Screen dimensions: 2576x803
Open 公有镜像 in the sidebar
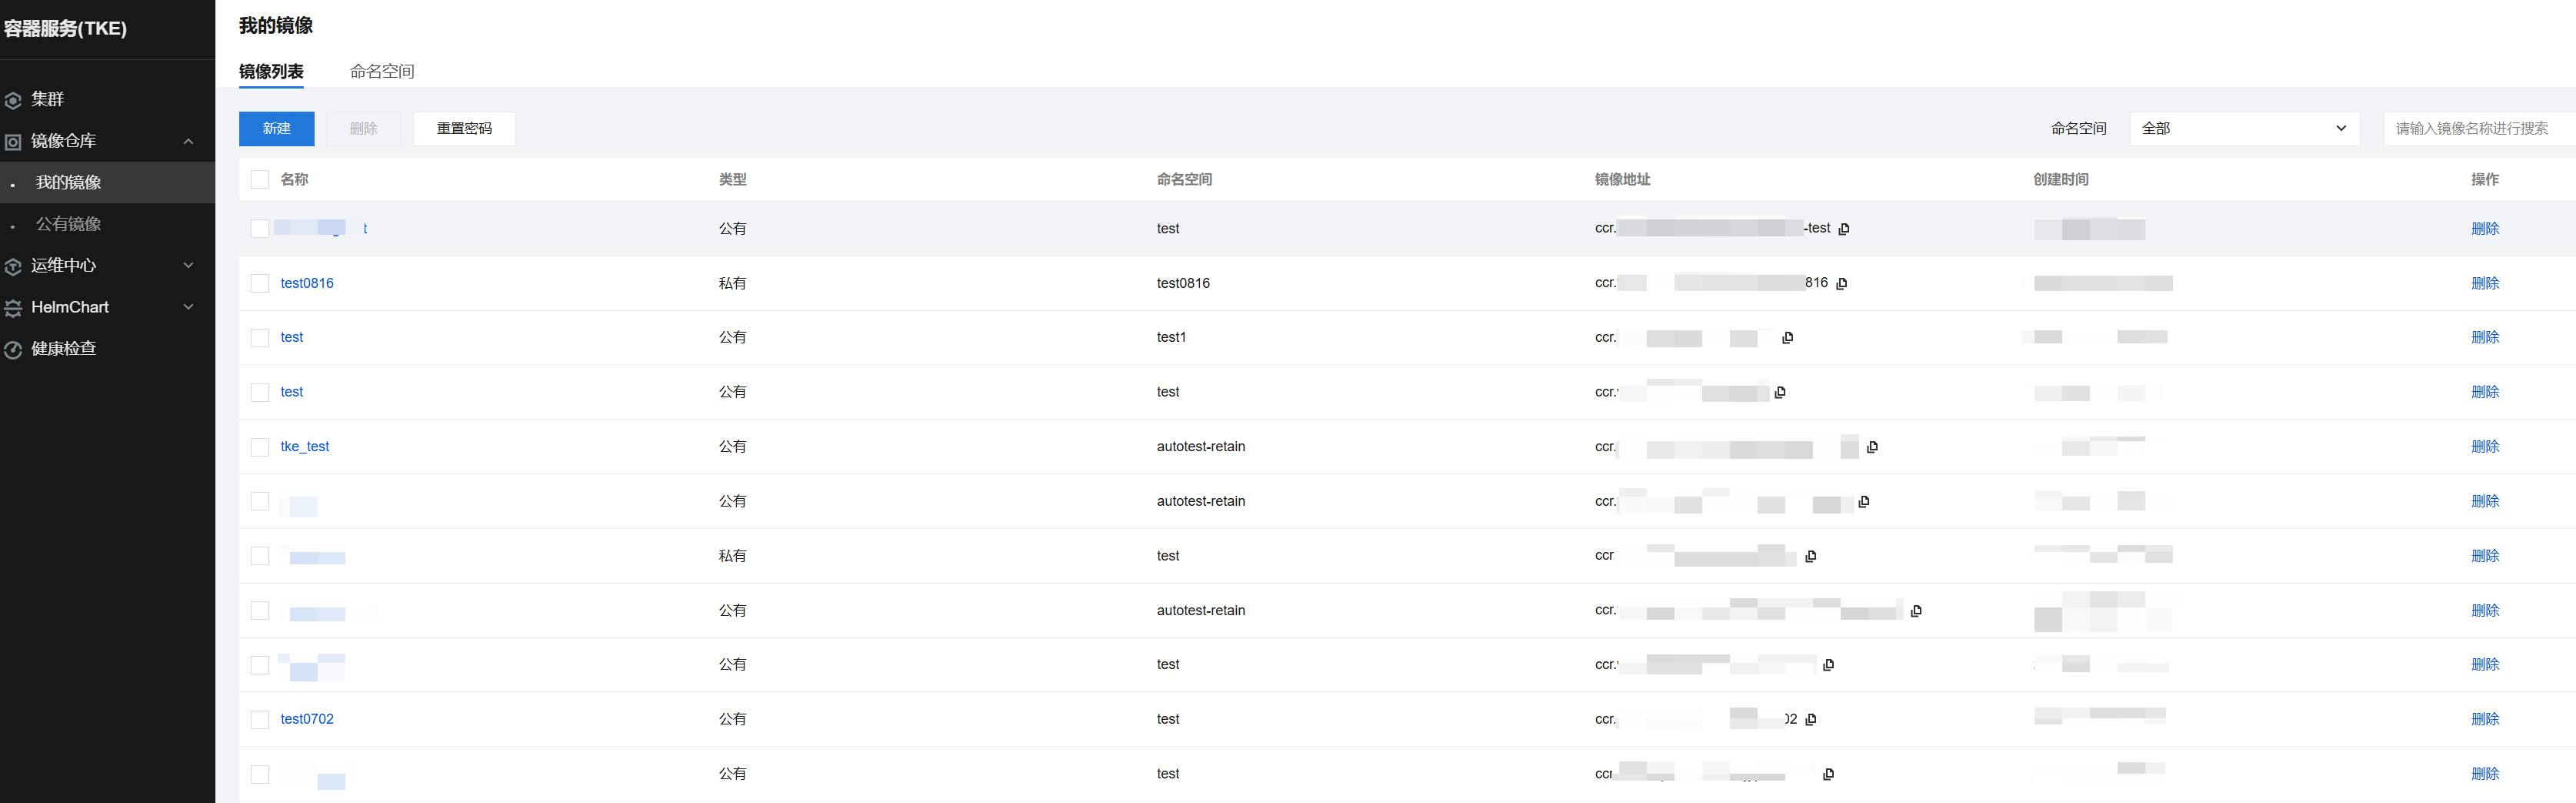[68, 224]
